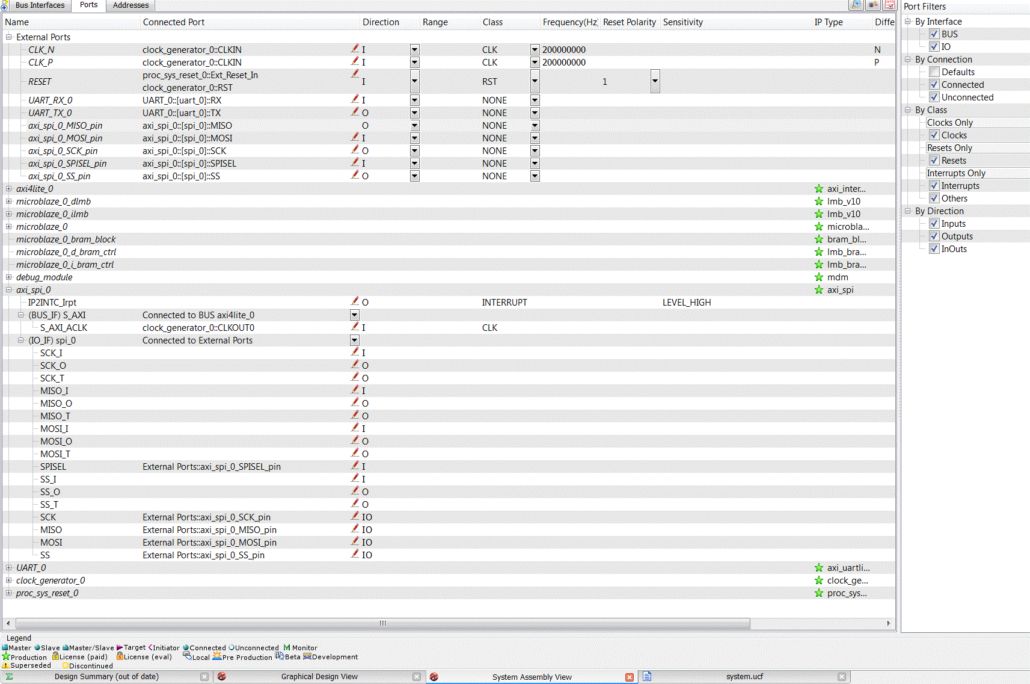Image resolution: width=1030 pixels, height=684 pixels.
Task: Collapse the axi_spi_0 tree node
Action: coord(9,290)
